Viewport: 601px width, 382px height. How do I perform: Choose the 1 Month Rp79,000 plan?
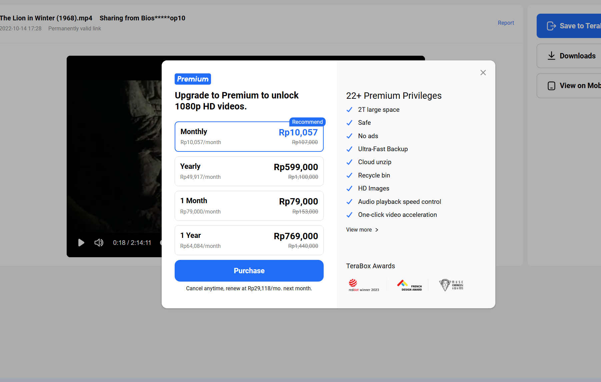point(249,206)
